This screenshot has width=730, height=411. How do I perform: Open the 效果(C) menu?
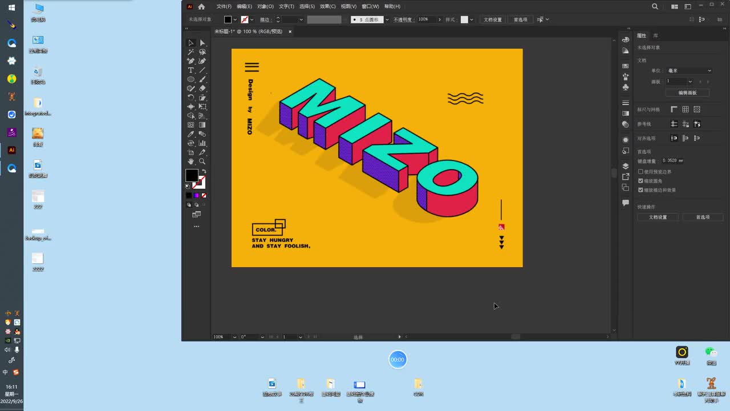[x=328, y=7]
